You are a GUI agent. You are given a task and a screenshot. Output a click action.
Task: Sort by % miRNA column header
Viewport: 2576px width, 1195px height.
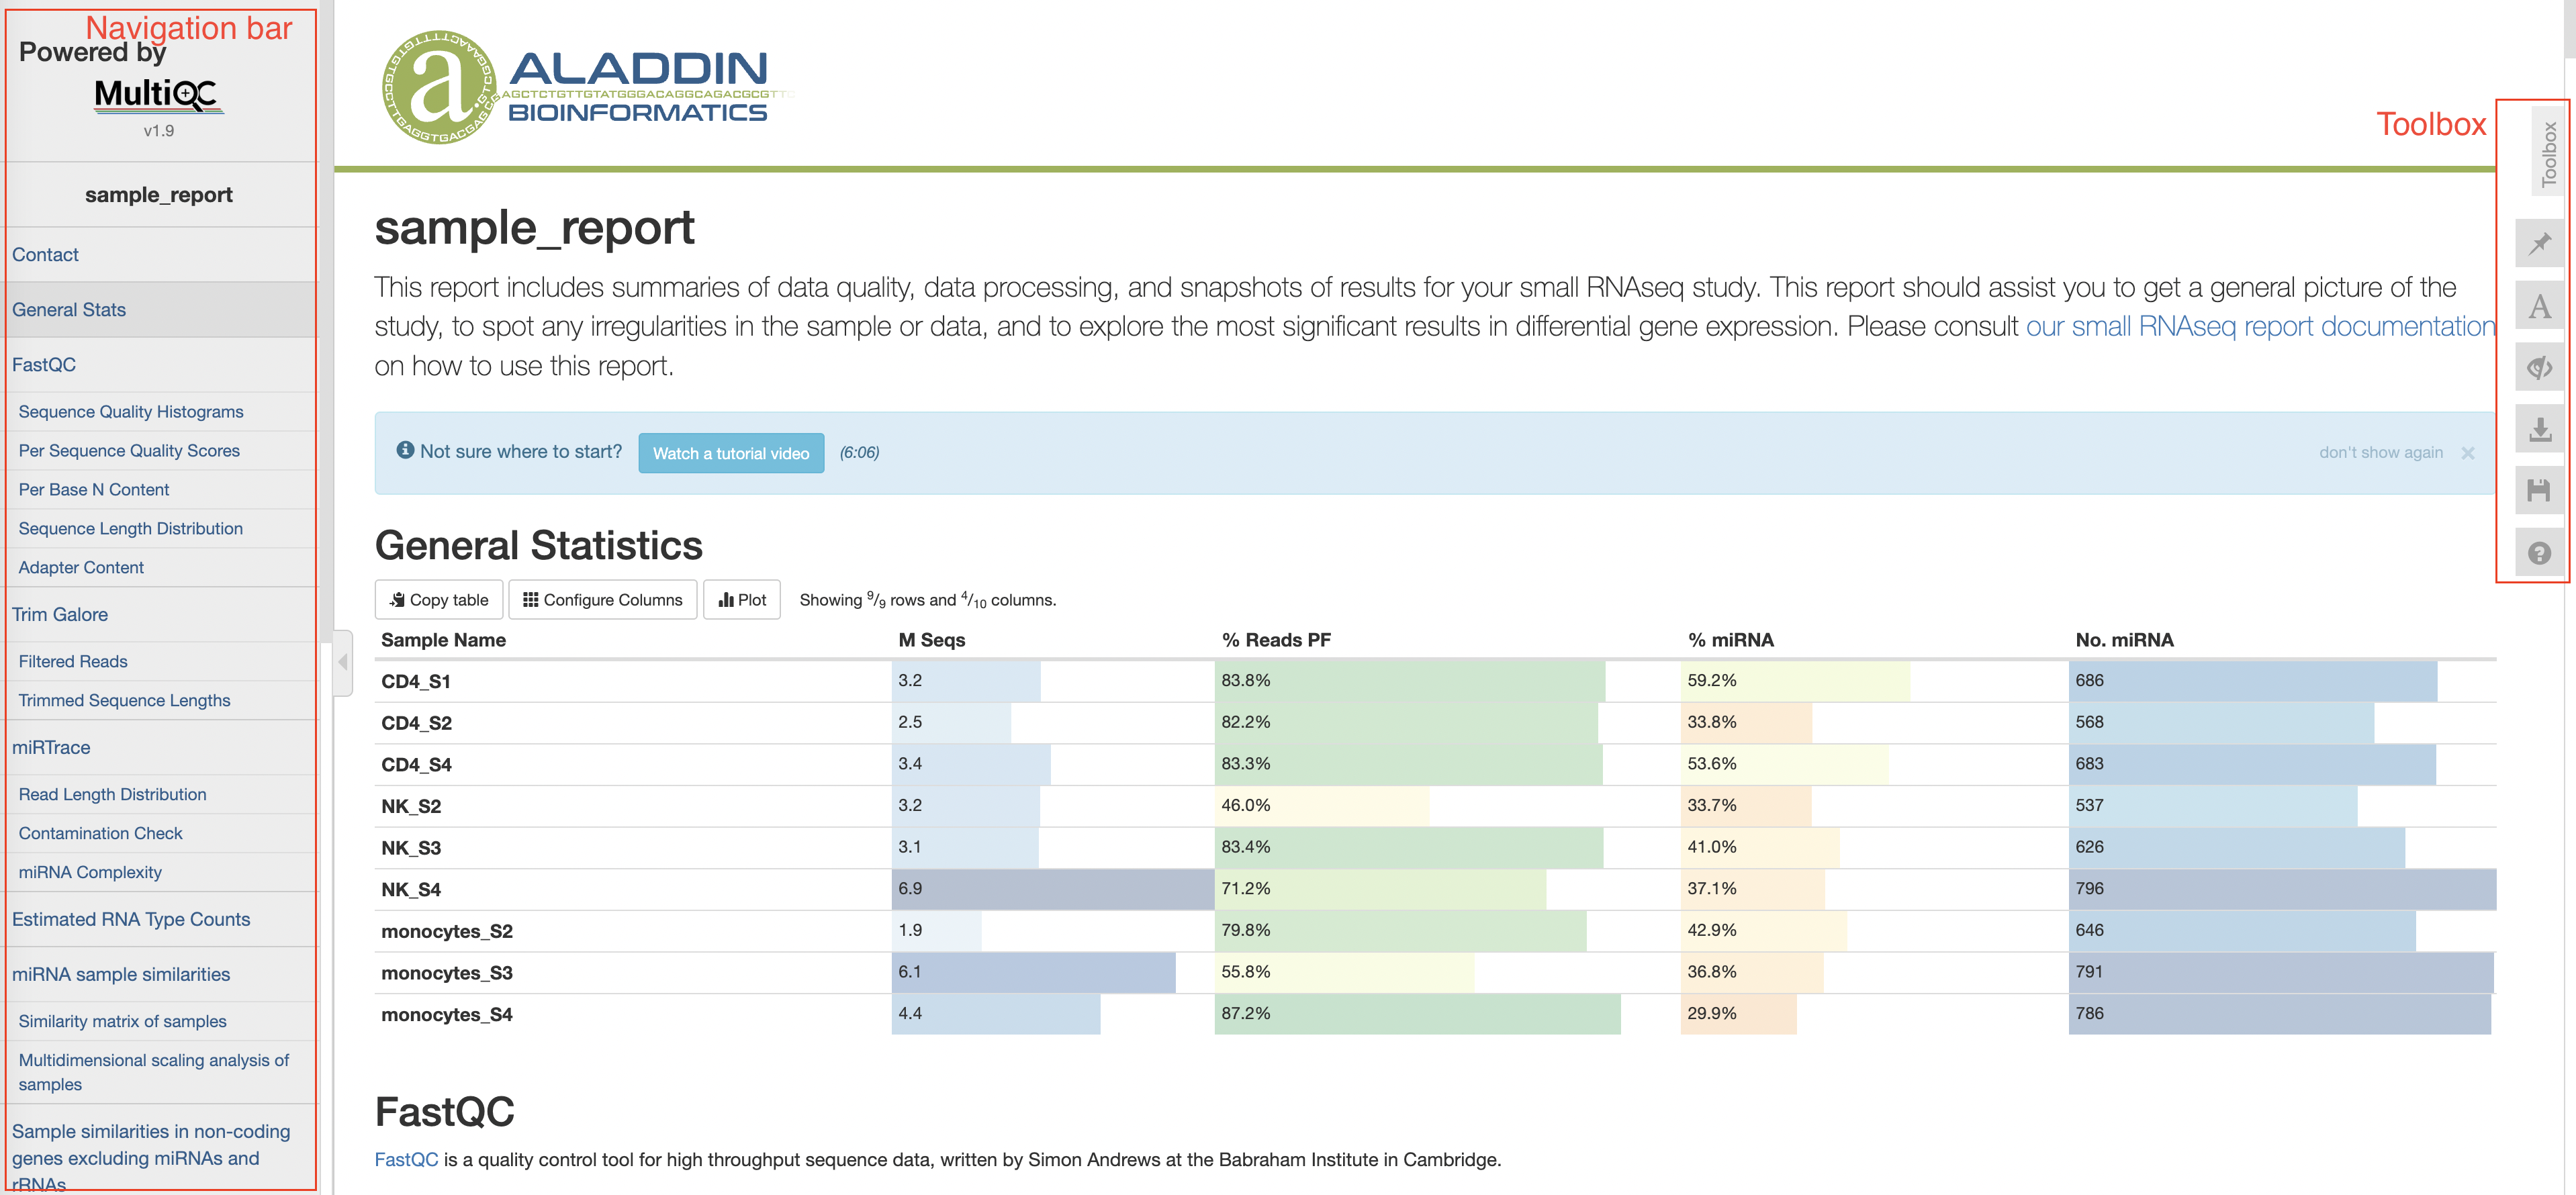1730,640
